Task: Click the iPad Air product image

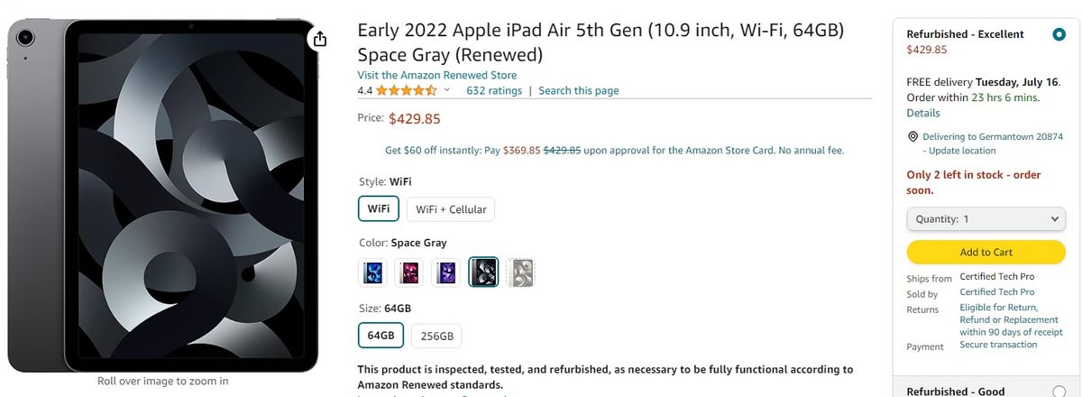Action: tap(162, 194)
